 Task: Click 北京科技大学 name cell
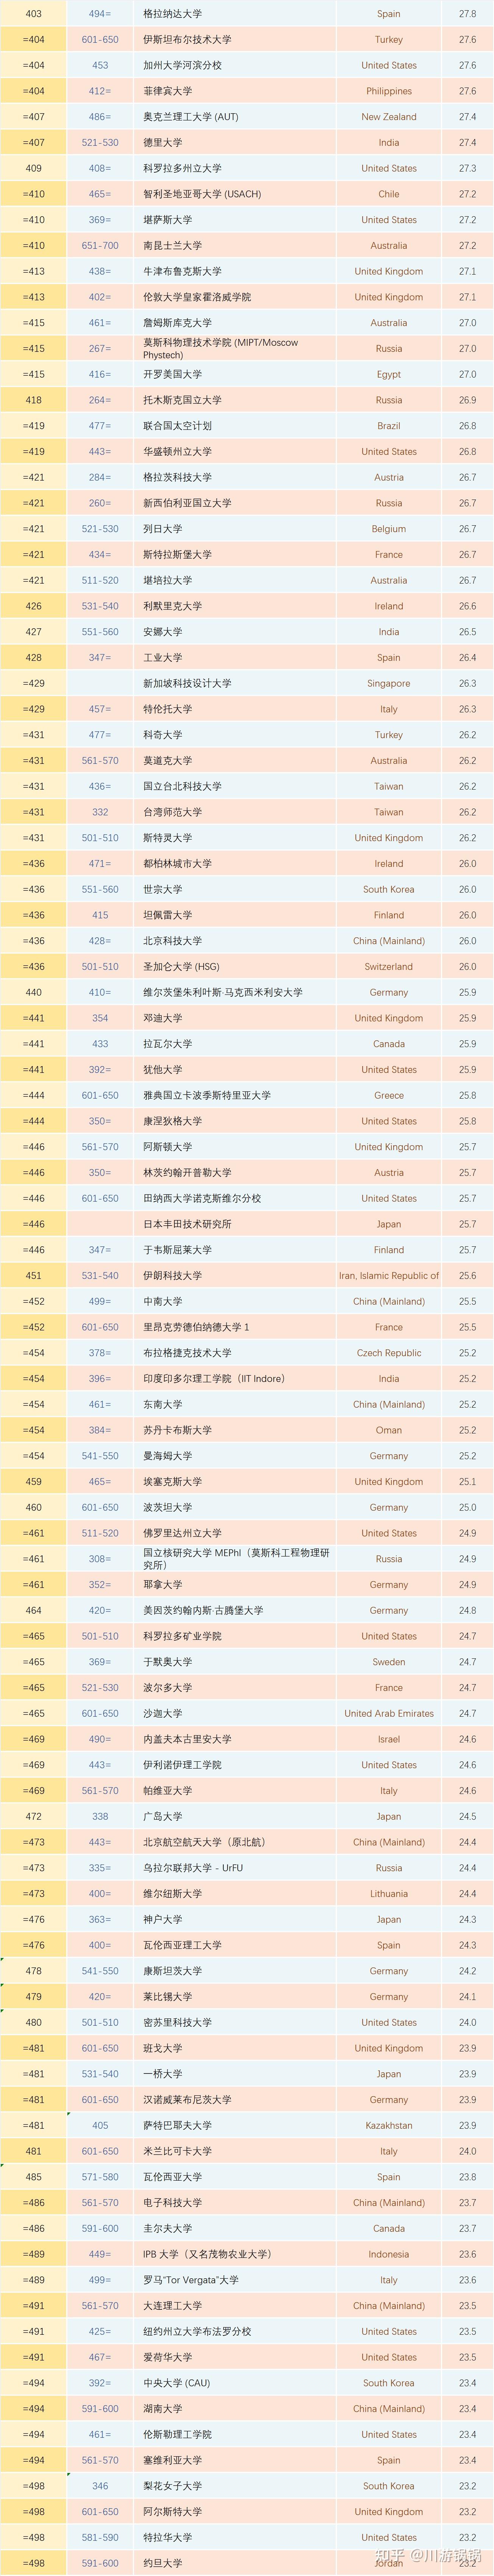172,941
